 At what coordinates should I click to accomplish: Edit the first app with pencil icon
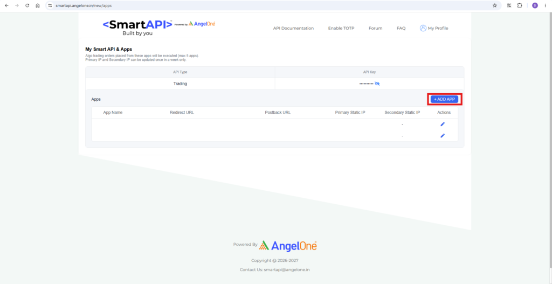(x=443, y=124)
